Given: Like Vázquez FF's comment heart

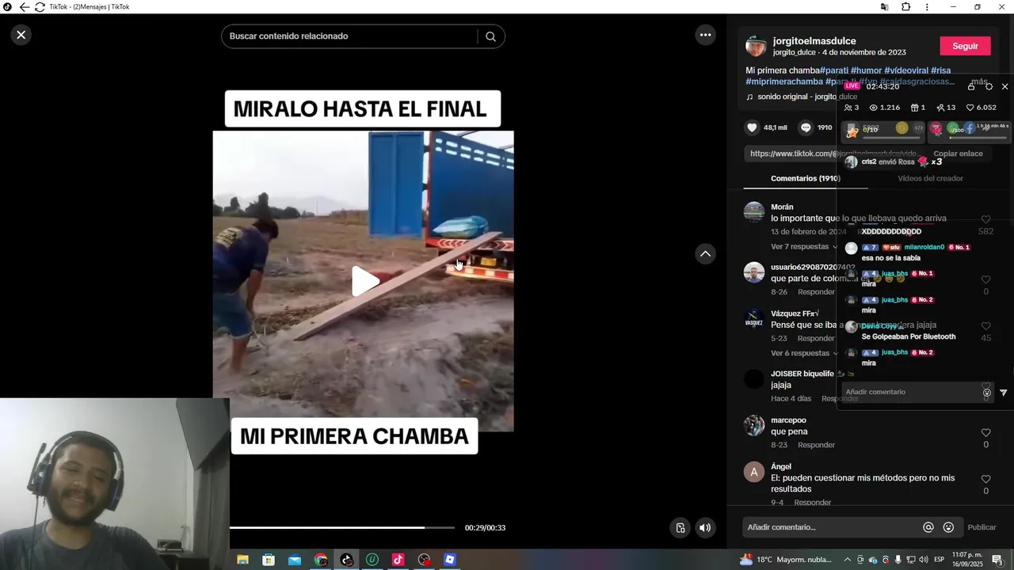Looking at the screenshot, I should click(x=985, y=326).
